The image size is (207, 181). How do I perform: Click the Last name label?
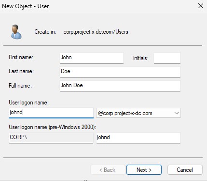pyautogui.click(x=21, y=71)
